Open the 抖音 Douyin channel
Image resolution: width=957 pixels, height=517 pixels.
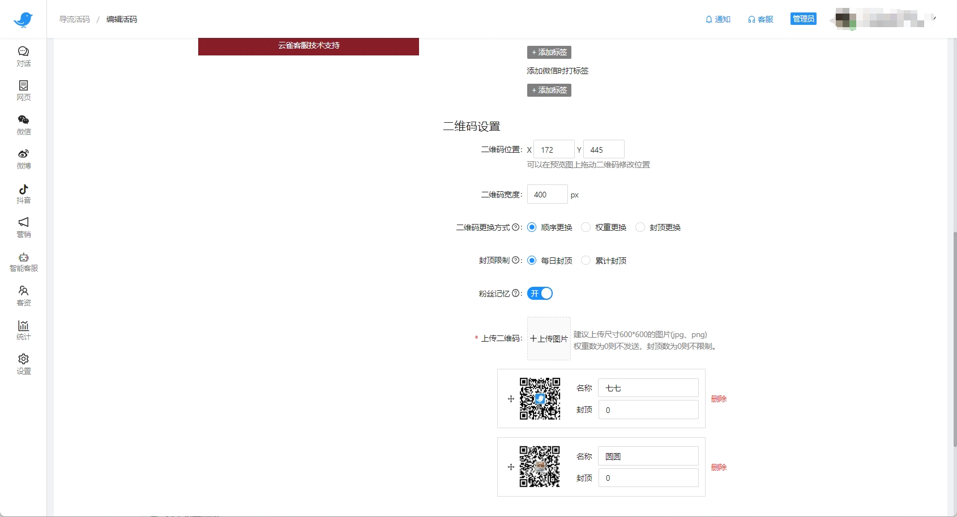[23, 193]
